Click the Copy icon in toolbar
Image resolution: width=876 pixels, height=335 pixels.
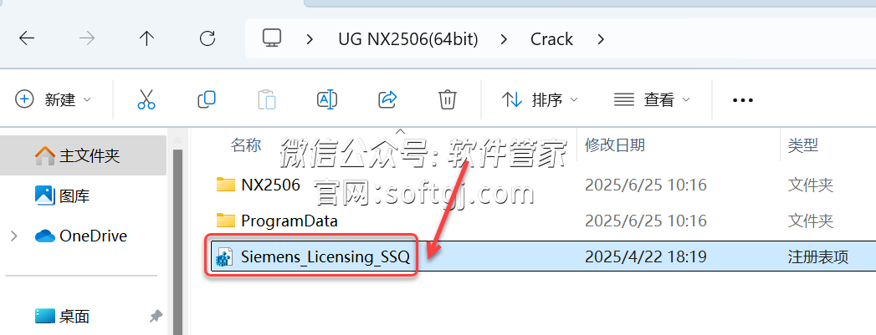coord(207,99)
